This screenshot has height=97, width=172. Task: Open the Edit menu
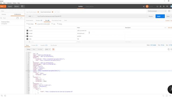(x=1, y=3)
